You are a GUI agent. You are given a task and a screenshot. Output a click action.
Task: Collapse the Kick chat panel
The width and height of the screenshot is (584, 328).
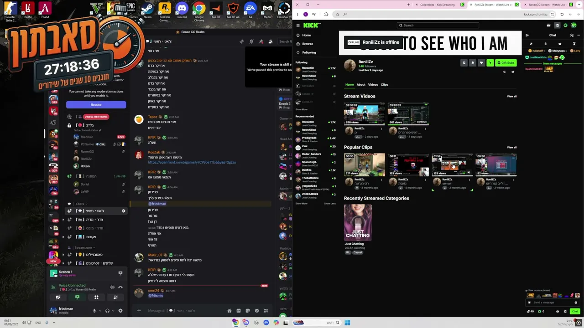tap(527, 35)
